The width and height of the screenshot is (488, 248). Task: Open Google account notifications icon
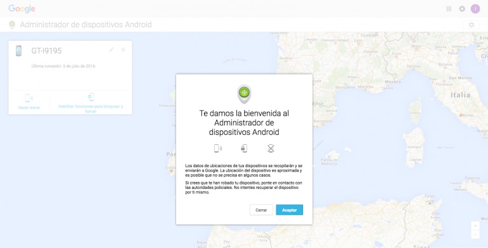click(x=462, y=9)
